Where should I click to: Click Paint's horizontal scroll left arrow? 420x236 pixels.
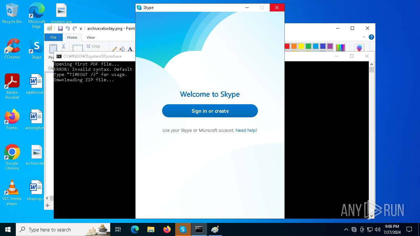coord(47,198)
